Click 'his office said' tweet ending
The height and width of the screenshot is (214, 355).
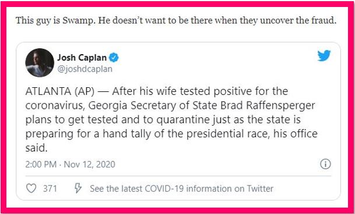171,141
